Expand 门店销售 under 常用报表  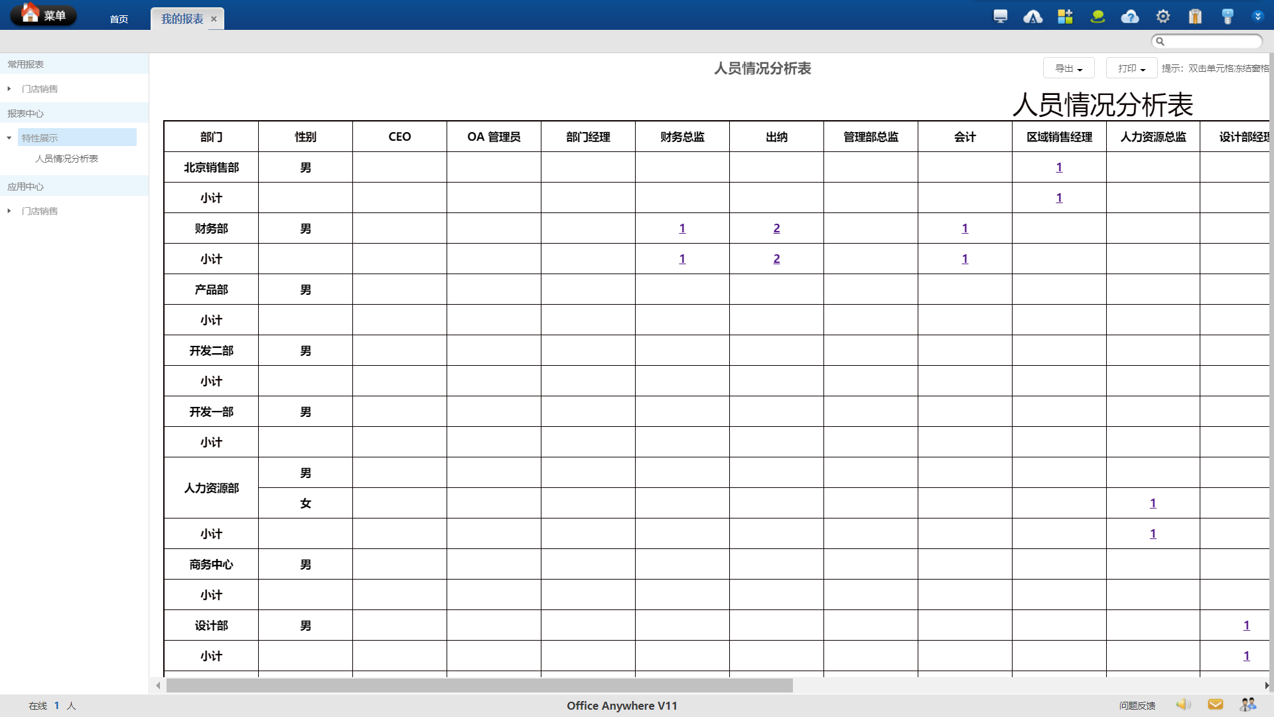(x=9, y=89)
